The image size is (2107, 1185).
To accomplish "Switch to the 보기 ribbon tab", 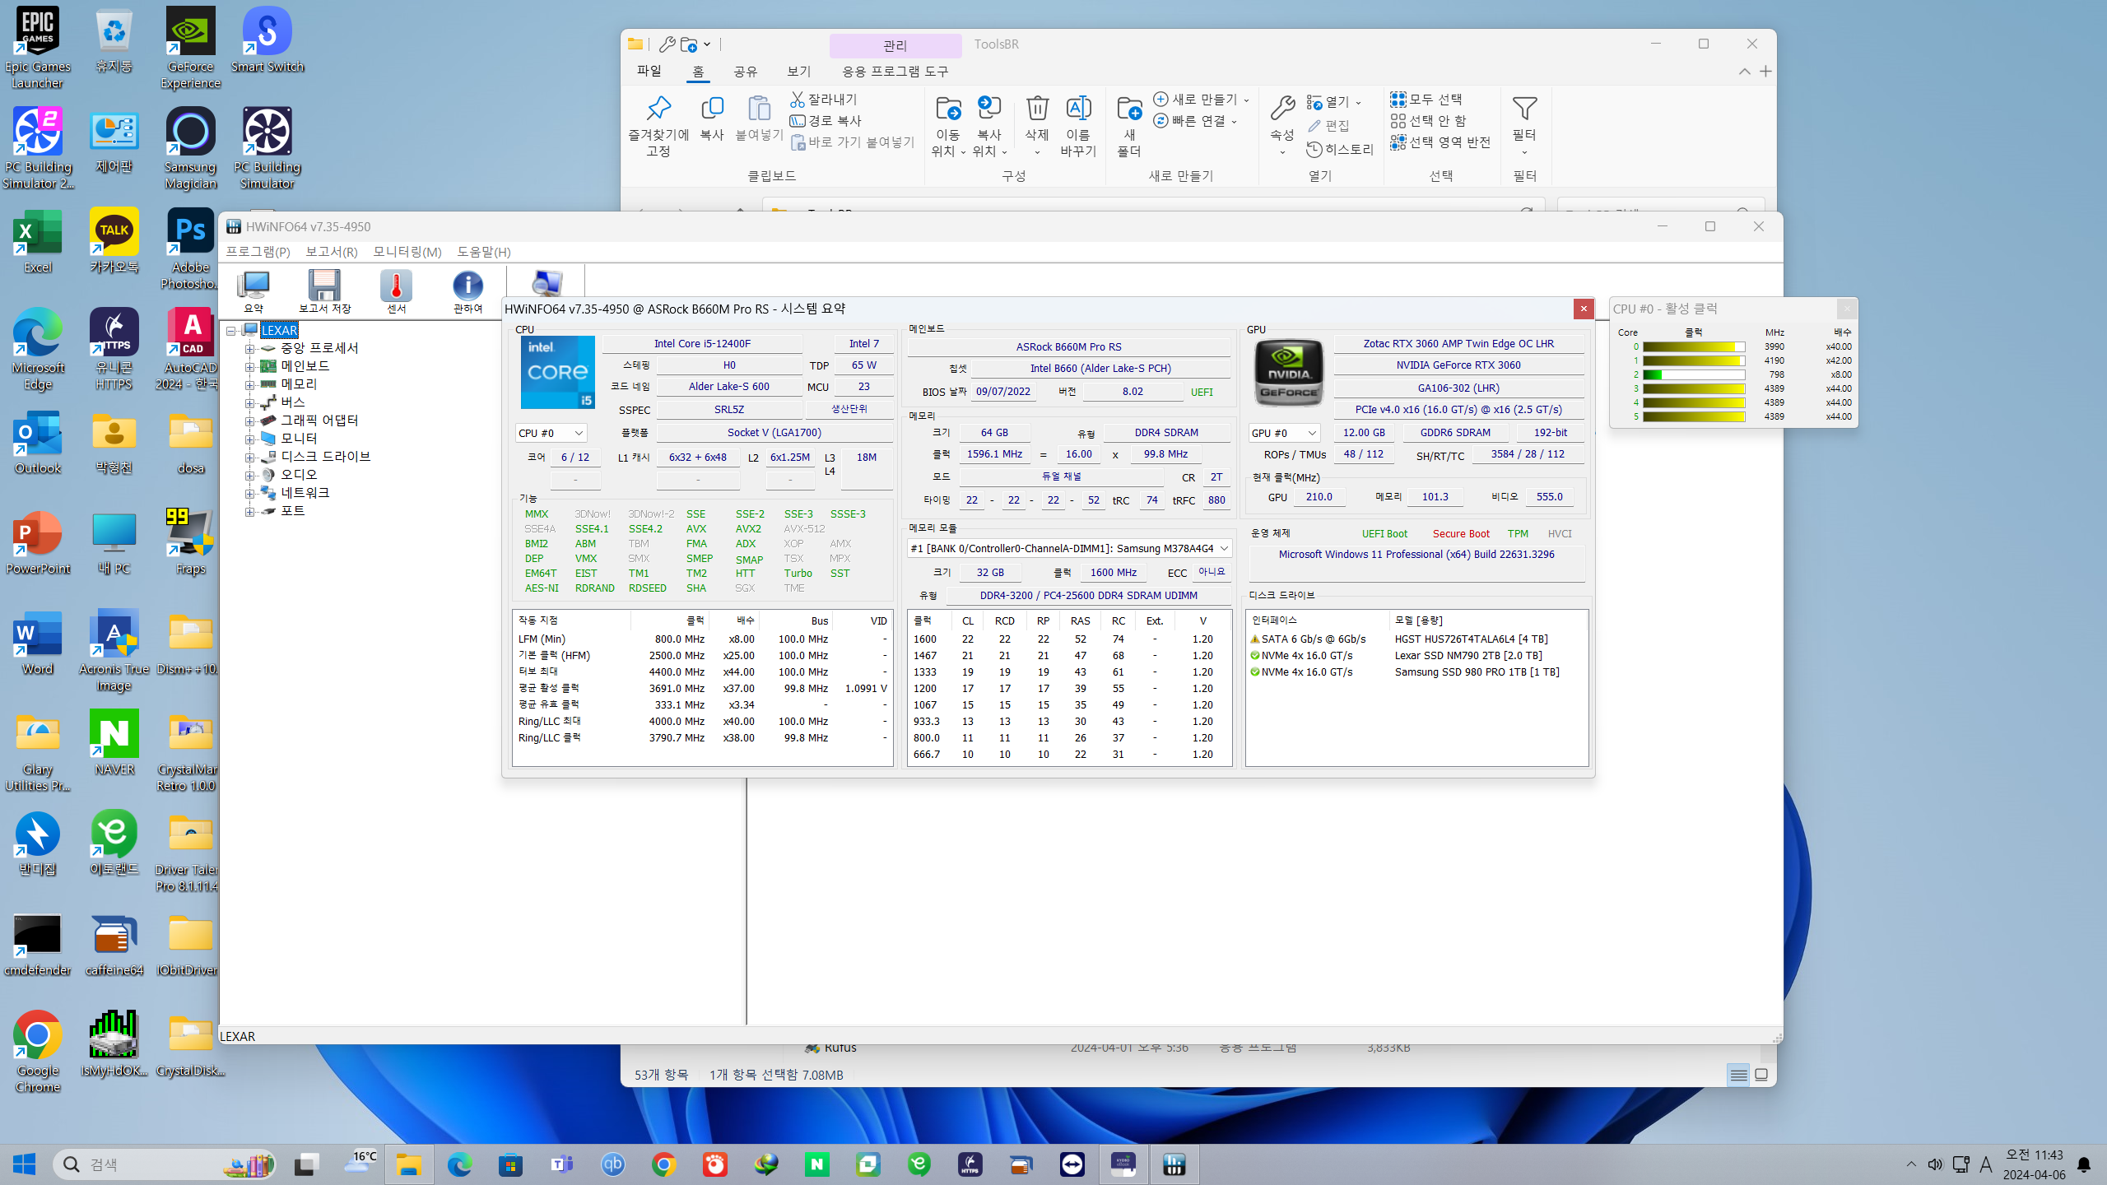I will [798, 72].
